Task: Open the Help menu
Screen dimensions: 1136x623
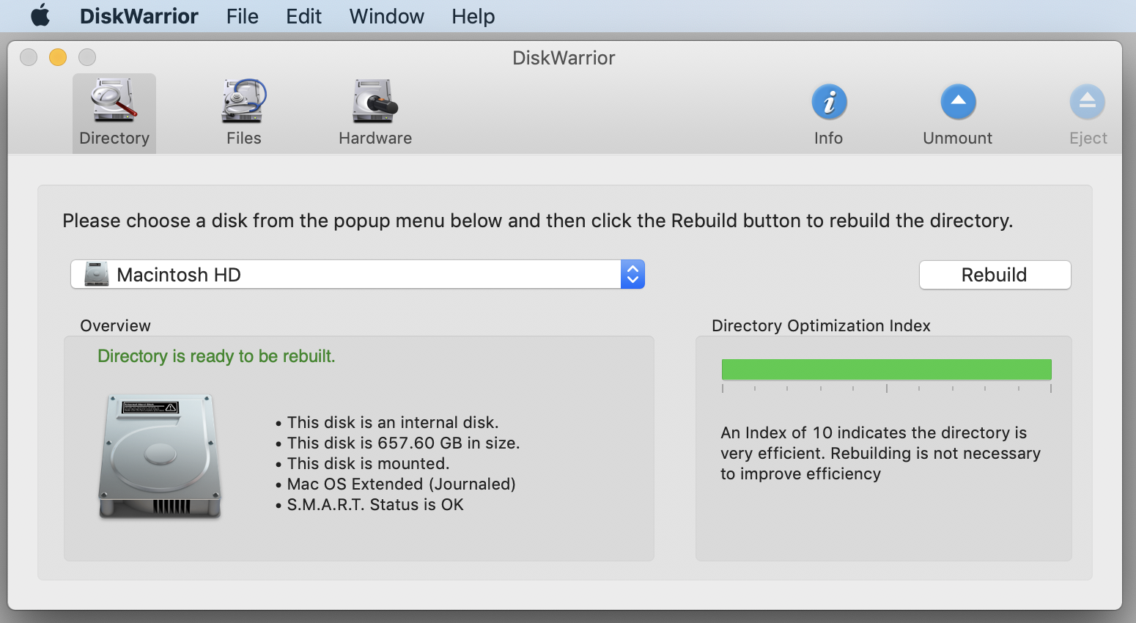Action: pos(473,16)
